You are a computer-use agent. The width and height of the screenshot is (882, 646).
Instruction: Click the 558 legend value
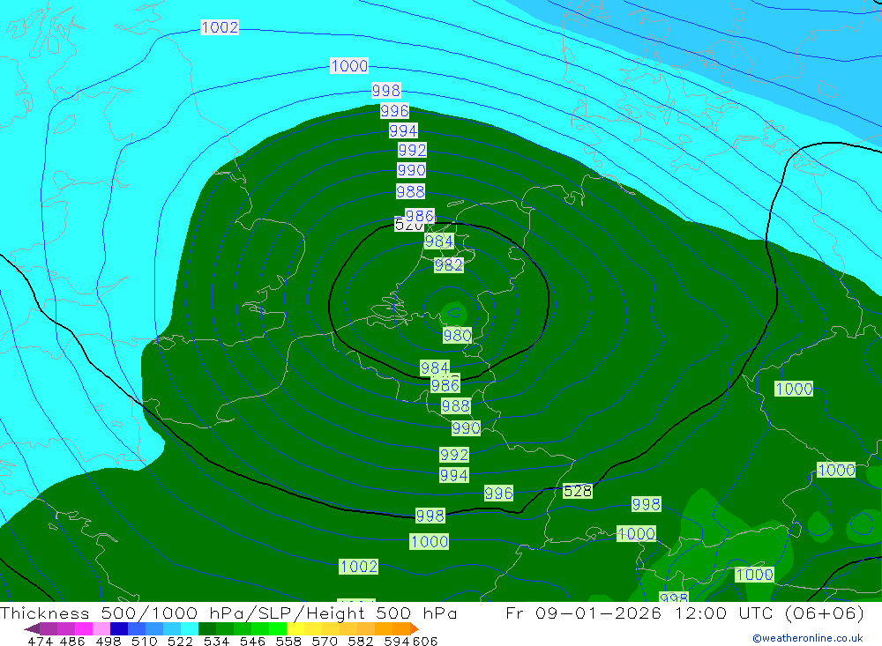288,641
